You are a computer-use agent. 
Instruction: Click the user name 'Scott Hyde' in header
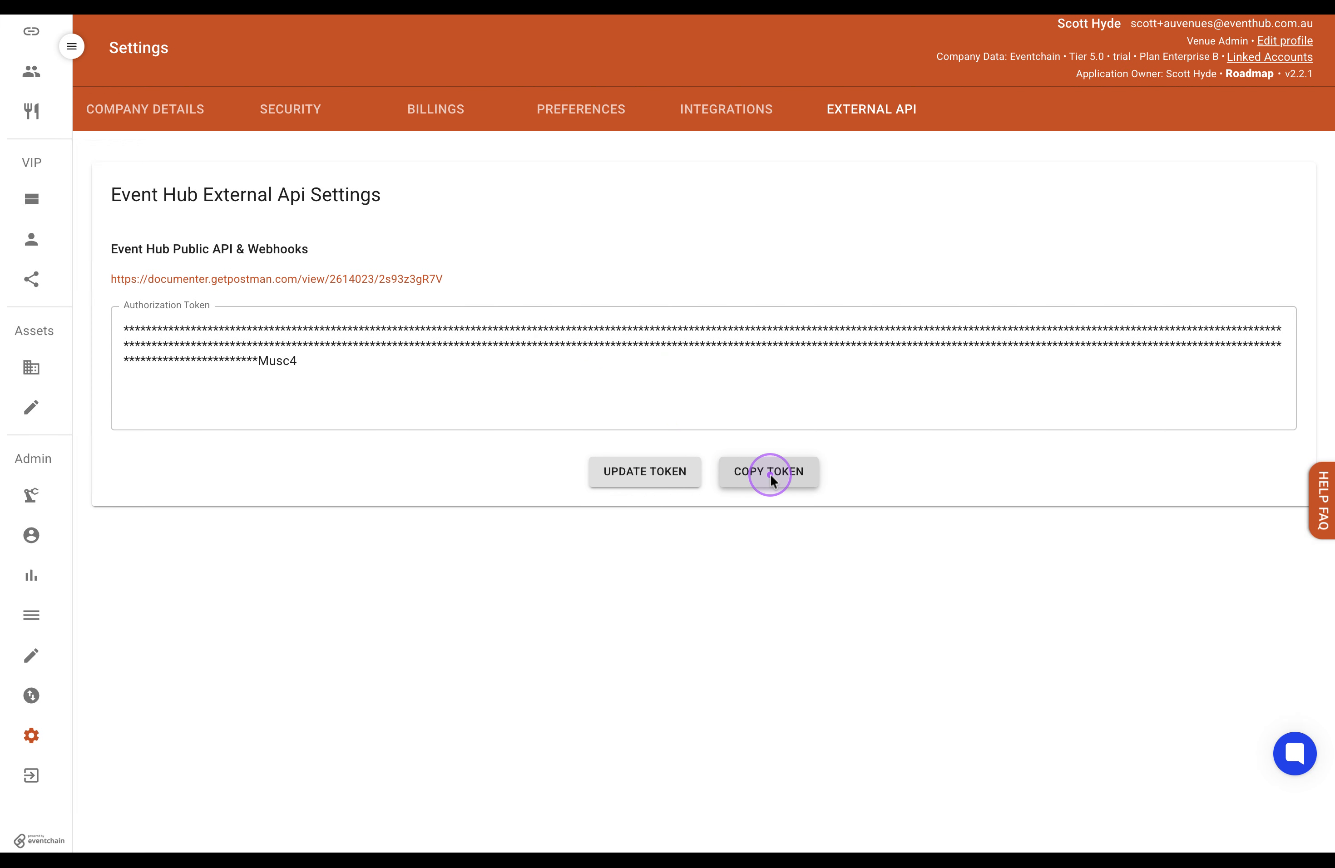1089,24
